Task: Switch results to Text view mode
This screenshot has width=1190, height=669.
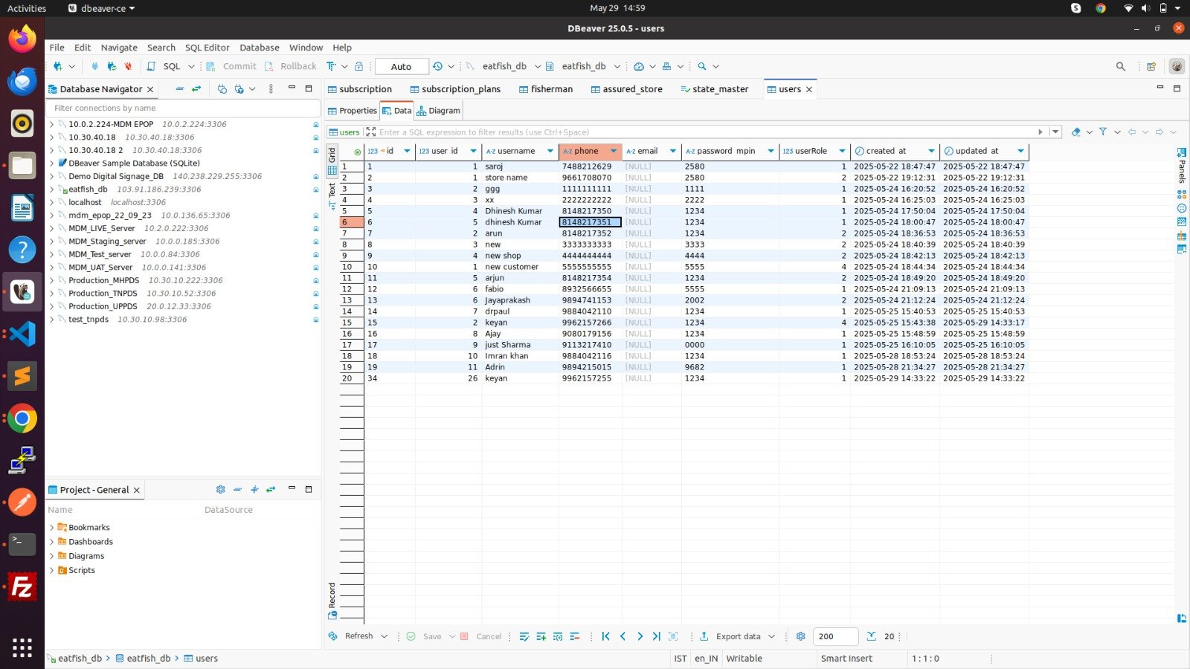Action: click(332, 195)
